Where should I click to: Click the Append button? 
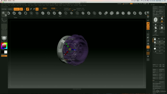[x=162, y=74]
